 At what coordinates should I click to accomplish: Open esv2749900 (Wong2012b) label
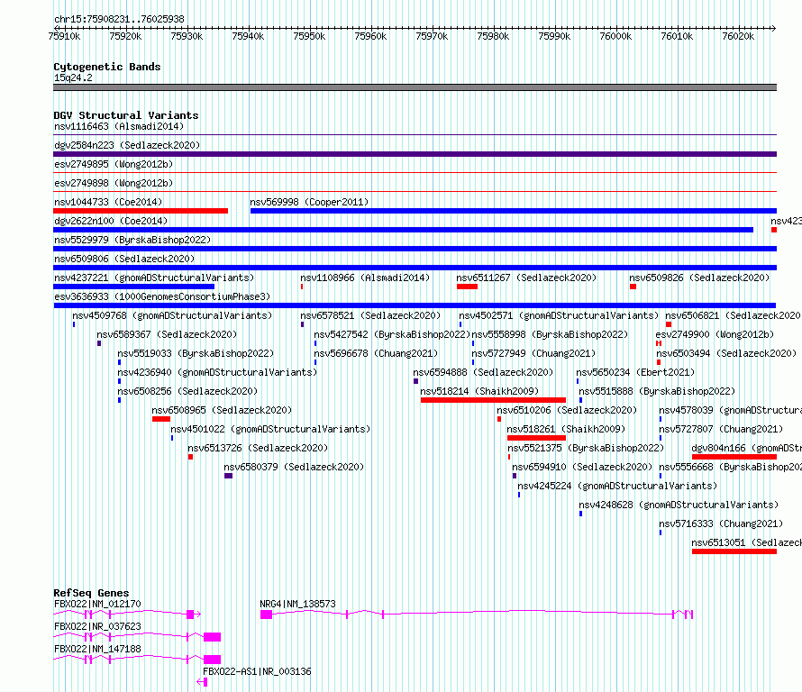pos(715,334)
